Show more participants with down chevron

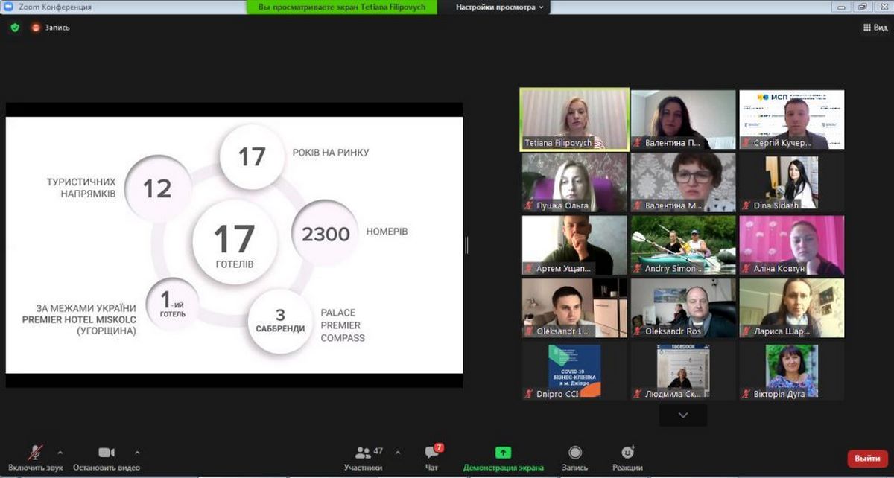[x=683, y=415]
